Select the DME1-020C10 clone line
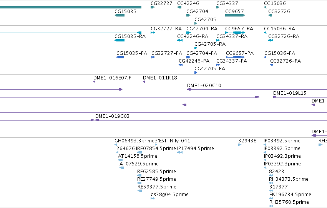This screenshot has width=327, height=208. tap(257, 89)
